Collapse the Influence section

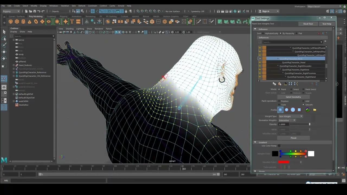coord(255,29)
